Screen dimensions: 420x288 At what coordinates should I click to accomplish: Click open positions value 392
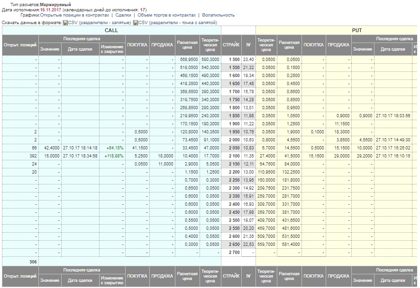coord(33,156)
